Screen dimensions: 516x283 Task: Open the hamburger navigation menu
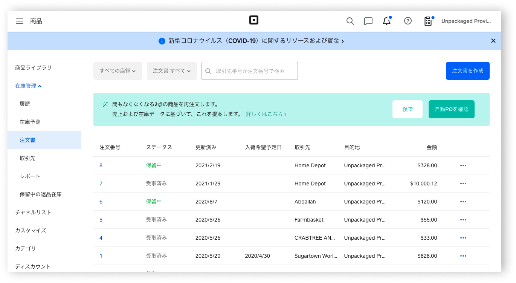pyautogui.click(x=20, y=21)
